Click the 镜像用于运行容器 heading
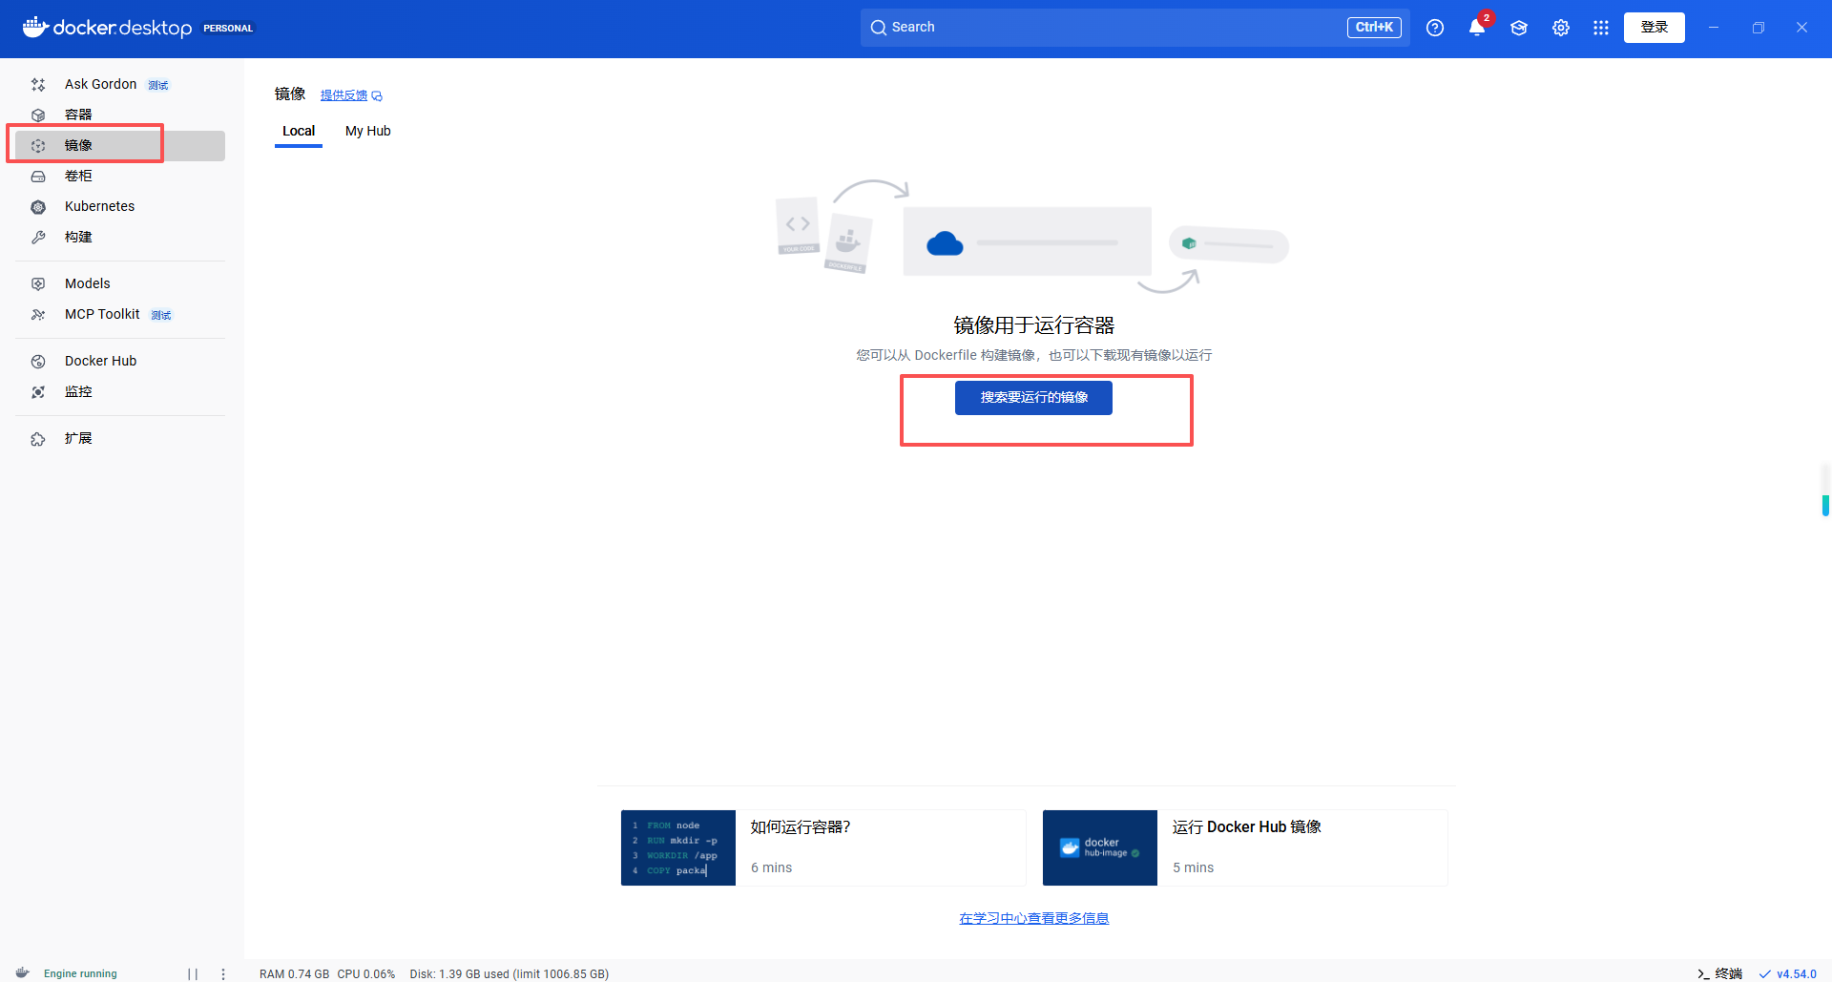This screenshot has height=982, width=1832. click(1034, 325)
